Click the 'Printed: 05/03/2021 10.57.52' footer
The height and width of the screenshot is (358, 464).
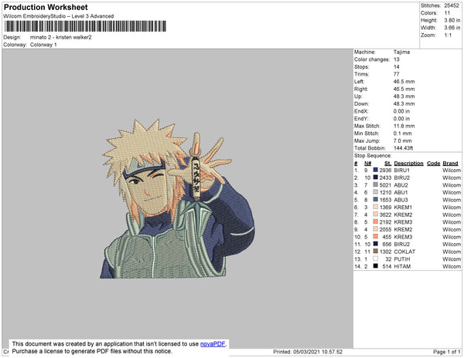308,352
